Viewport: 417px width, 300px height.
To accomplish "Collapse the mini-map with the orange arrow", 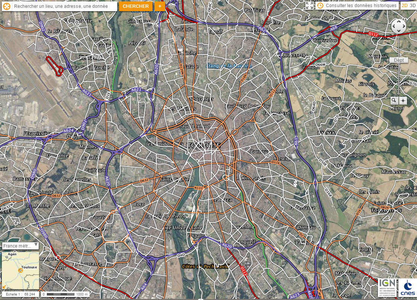I will [x=4, y=287].
